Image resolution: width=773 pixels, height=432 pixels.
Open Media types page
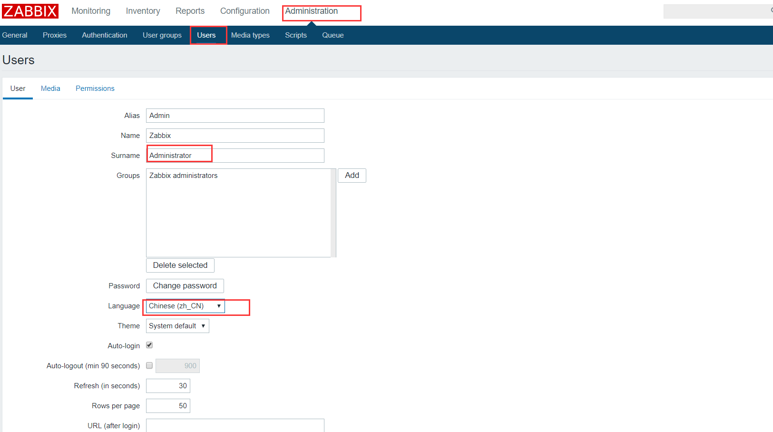(x=250, y=35)
